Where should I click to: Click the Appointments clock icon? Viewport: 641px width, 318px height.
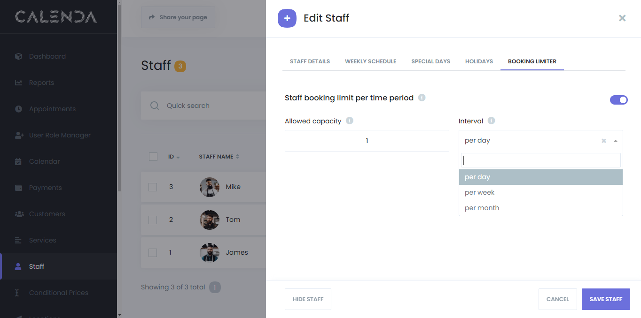point(18,109)
